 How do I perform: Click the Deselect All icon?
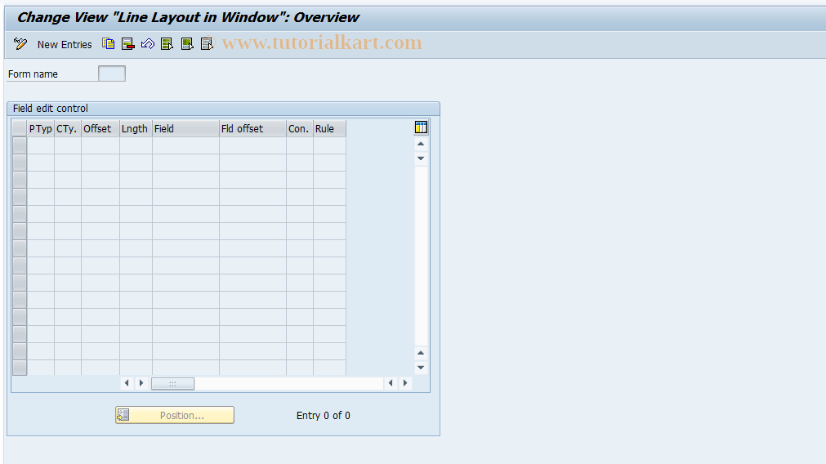207,44
